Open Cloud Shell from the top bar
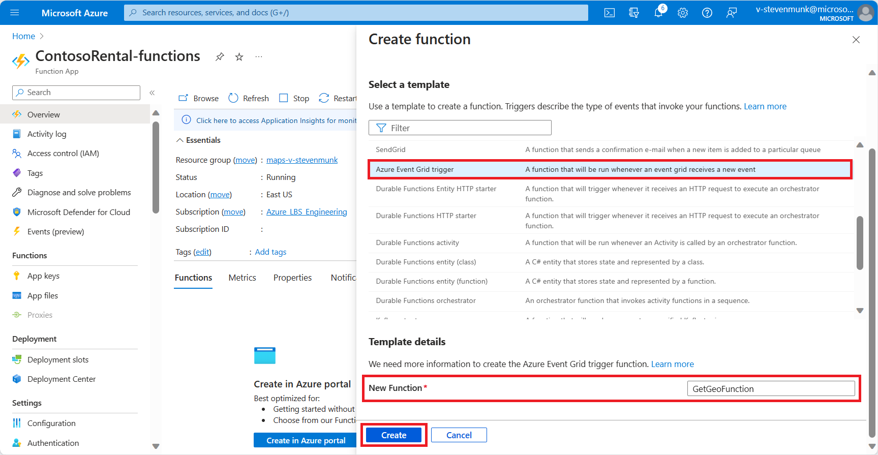The height and width of the screenshot is (455, 878). tap(609, 13)
